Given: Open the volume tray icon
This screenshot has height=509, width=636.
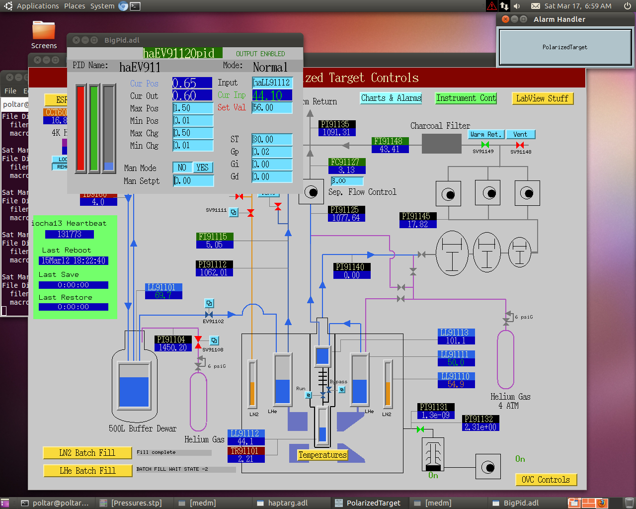Looking at the screenshot, I should coord(517,6).
